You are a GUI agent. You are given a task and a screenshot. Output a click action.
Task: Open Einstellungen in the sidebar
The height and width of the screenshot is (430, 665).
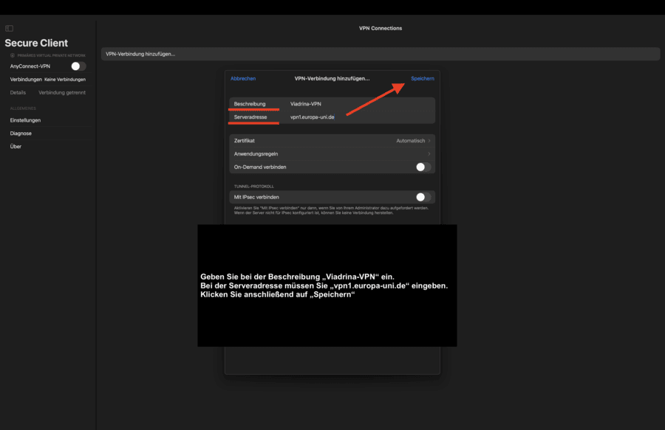25,120
